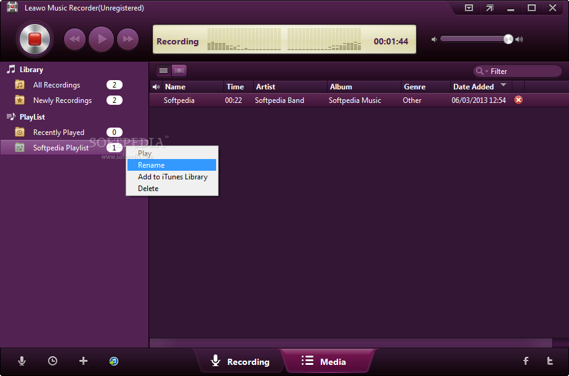This screenshot has width=569, height=376.
Task: Click the Newly Recordings star folder icon
Action: (x=20, y=100)
